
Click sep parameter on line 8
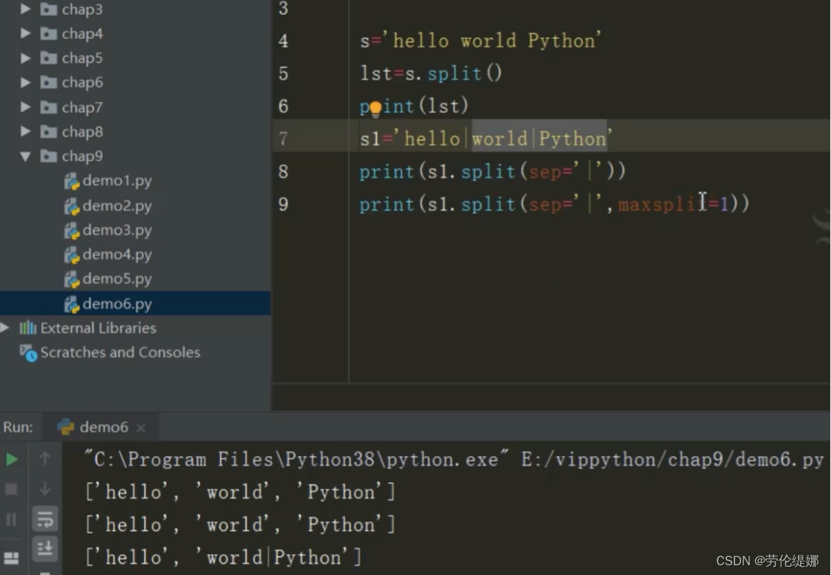pyautogui.click(x=546, y=172)
